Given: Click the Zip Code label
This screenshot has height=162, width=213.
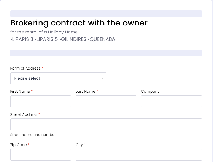Looking at the screenshot, I should 18,145.
